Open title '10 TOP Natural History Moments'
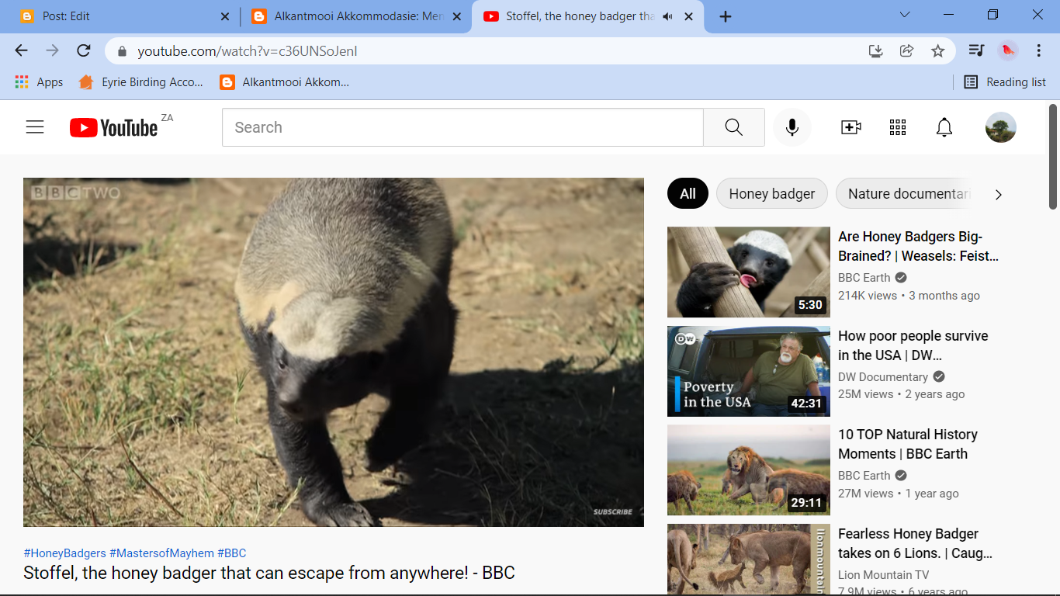The width and height of the screenshot is (1060, 596). pos(908,444)
